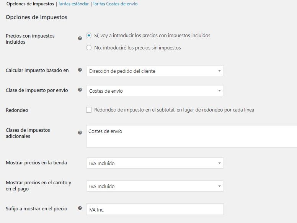Open the 'Mostrar precios en la tienda' dropdown
The height and width of the screenshot is (223, 297).
coord(155,163)
